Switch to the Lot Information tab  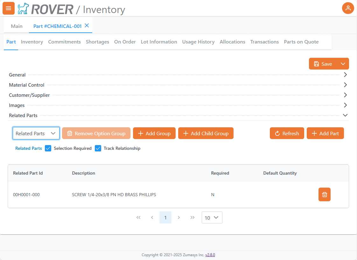tap(159, 42)
